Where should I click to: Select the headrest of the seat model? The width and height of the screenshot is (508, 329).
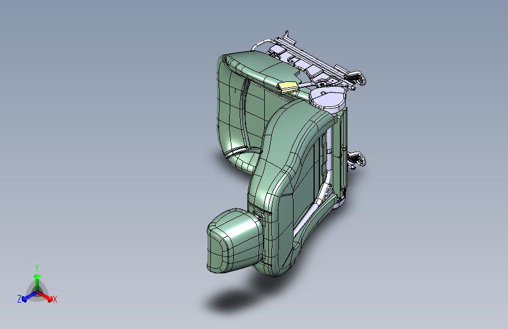234,240
